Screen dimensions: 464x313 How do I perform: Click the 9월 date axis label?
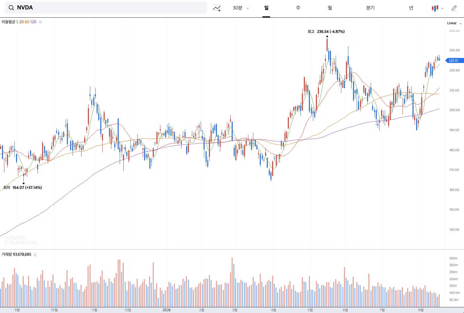[x=17, y=310]
